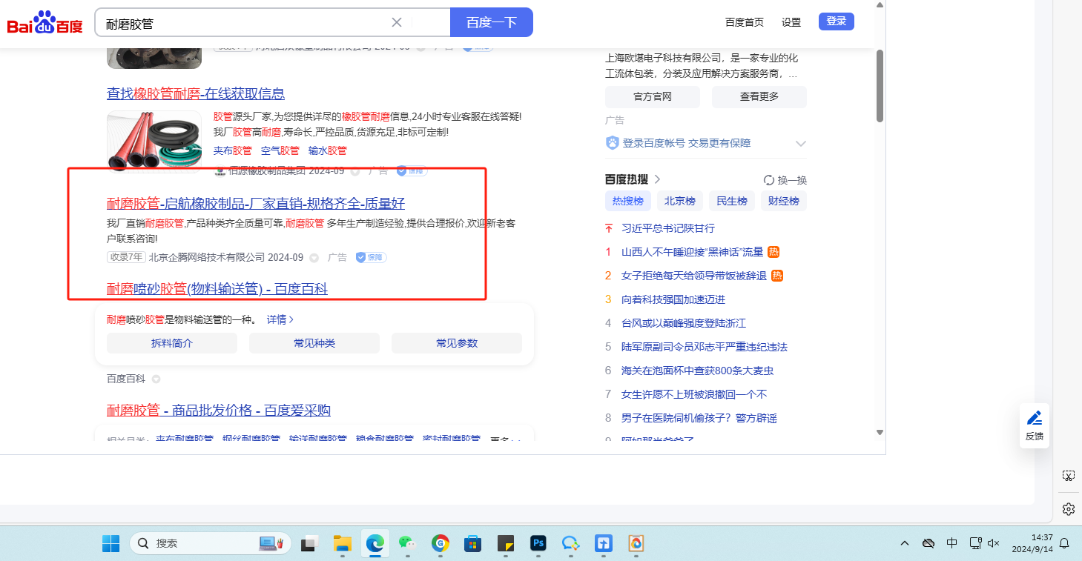This screenshot has width=1082, height=561.
Task: Expand the 登录百度帐号 chevron
Action: 800,143
